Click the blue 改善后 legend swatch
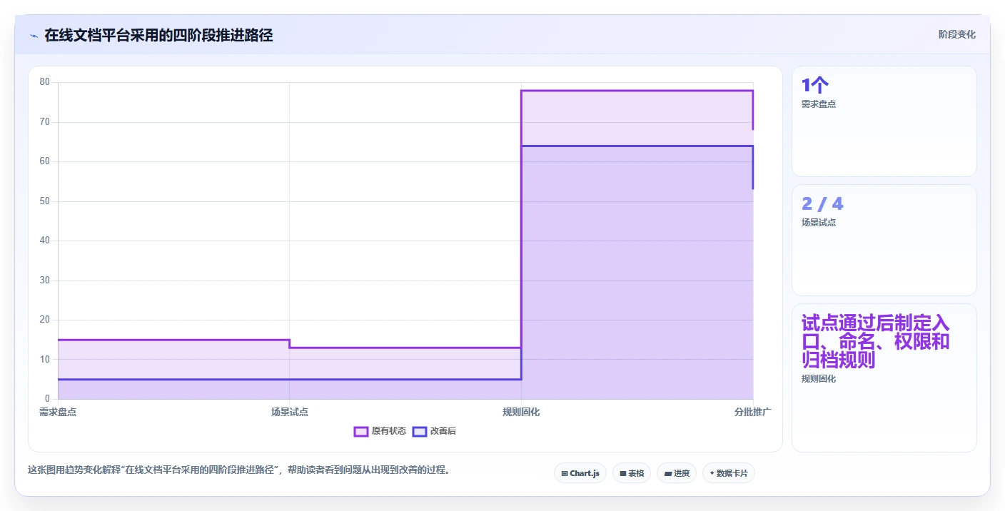The image size is (1005, 511). [420, 431]
